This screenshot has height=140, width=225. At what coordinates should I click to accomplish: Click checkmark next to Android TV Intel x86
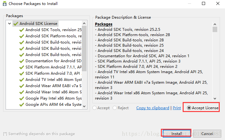pos(21,80)
